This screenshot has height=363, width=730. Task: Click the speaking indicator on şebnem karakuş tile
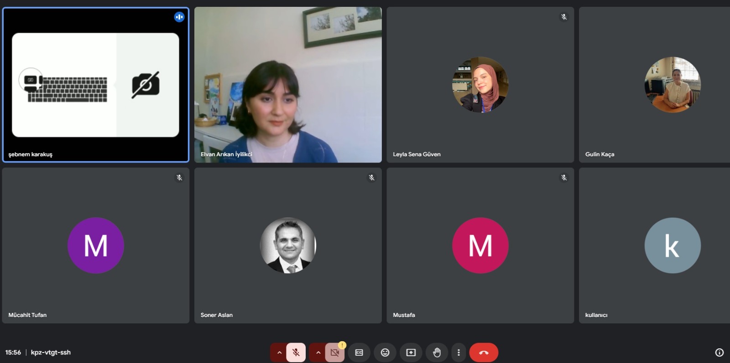[179, 17]
